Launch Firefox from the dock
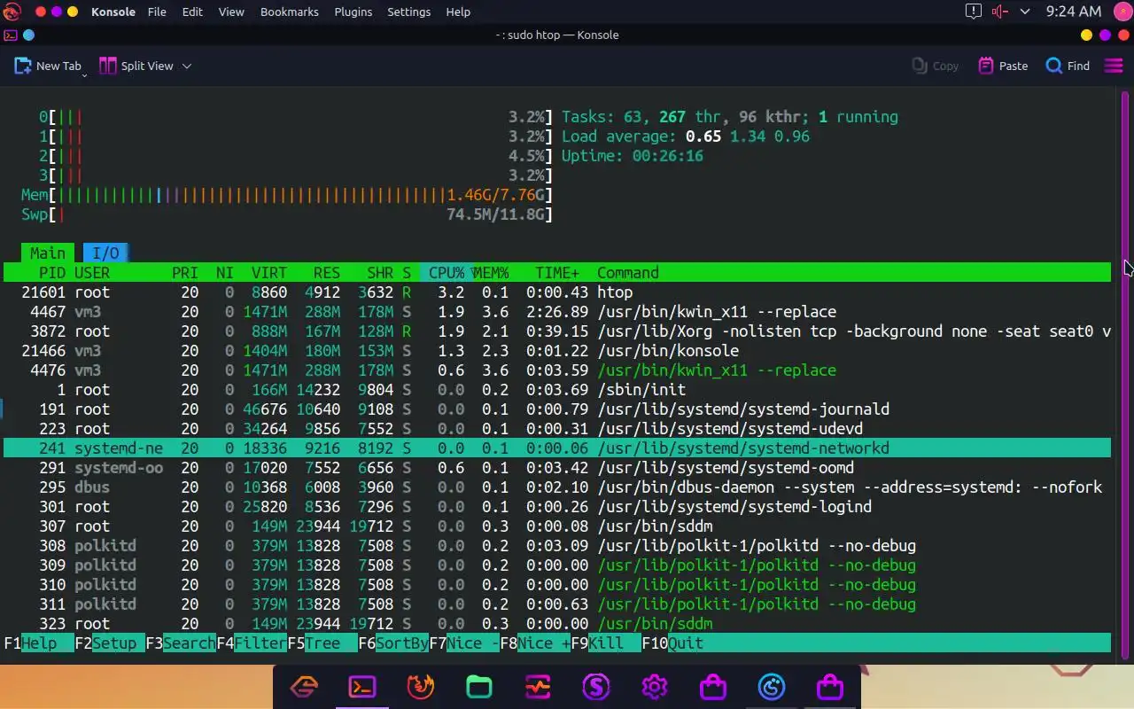This screenshot has height=709, width=1134. click(421, 687)
